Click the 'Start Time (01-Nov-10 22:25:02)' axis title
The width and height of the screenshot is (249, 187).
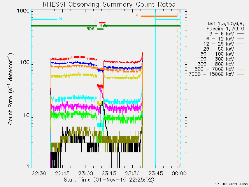[109, 180]
